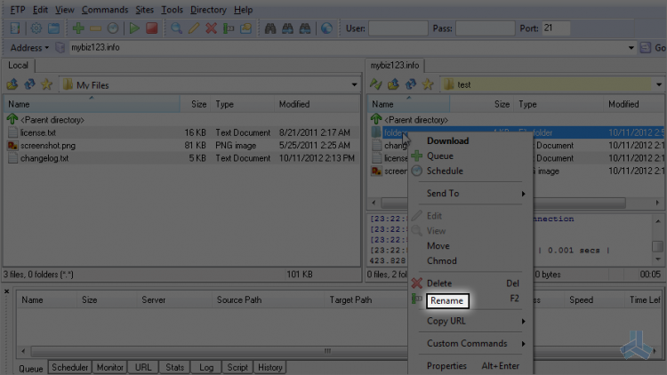Expand the address bar history dropdown
Image resolution: width=667 pixels, height=375 pixels.
(631, 48)
